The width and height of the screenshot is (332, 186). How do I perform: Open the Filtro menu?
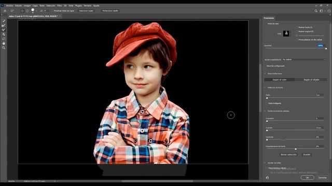pyautogui.click(x=60, y=6)
